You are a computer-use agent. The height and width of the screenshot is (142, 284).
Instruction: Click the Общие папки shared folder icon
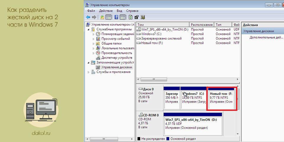pos(98,43)
